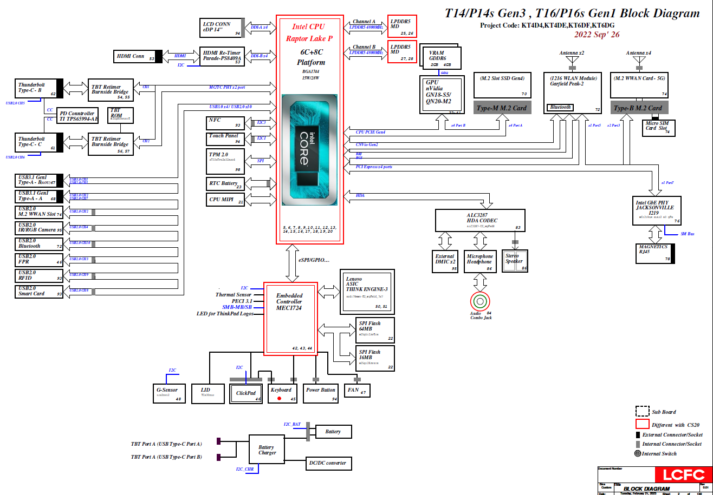Click the Internal Switch legend symbol
Viewport: 713px width, 495px height.
[637, 453]
